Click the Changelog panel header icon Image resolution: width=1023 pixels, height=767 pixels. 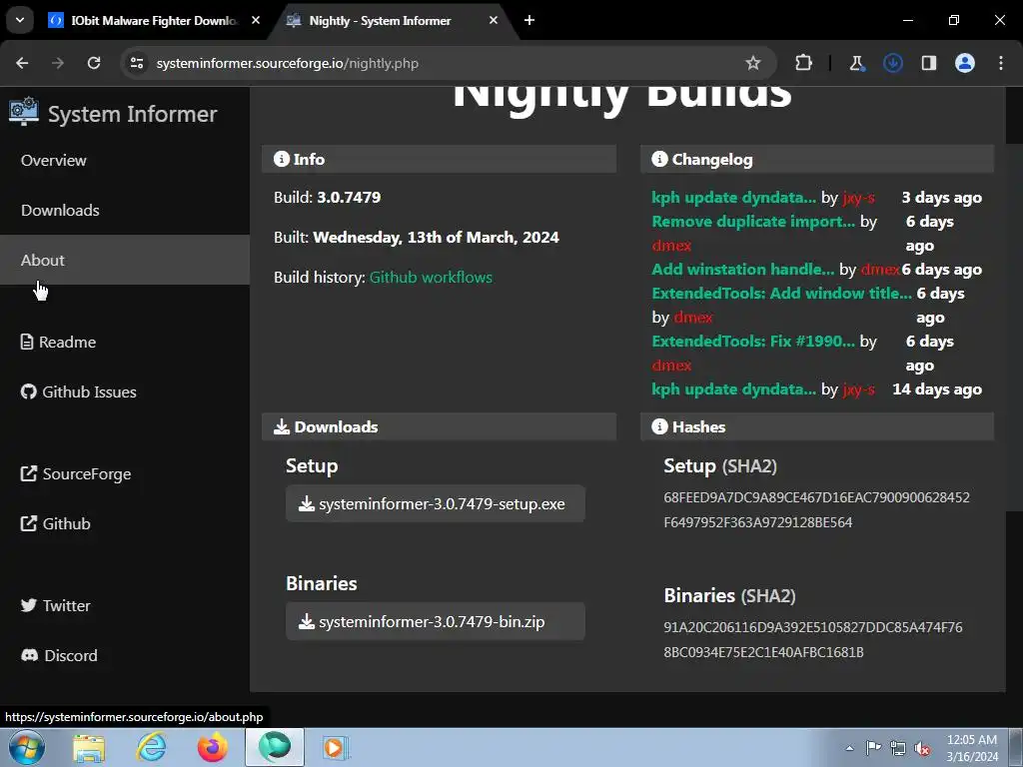point(659,159)
